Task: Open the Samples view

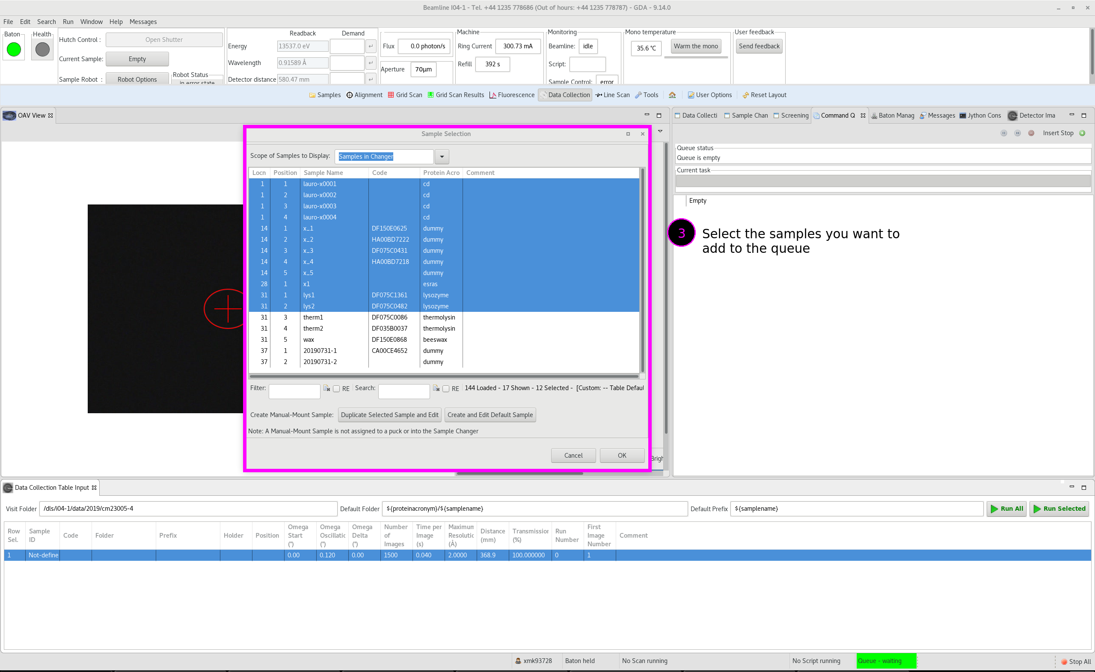Action: coord(324,95)
